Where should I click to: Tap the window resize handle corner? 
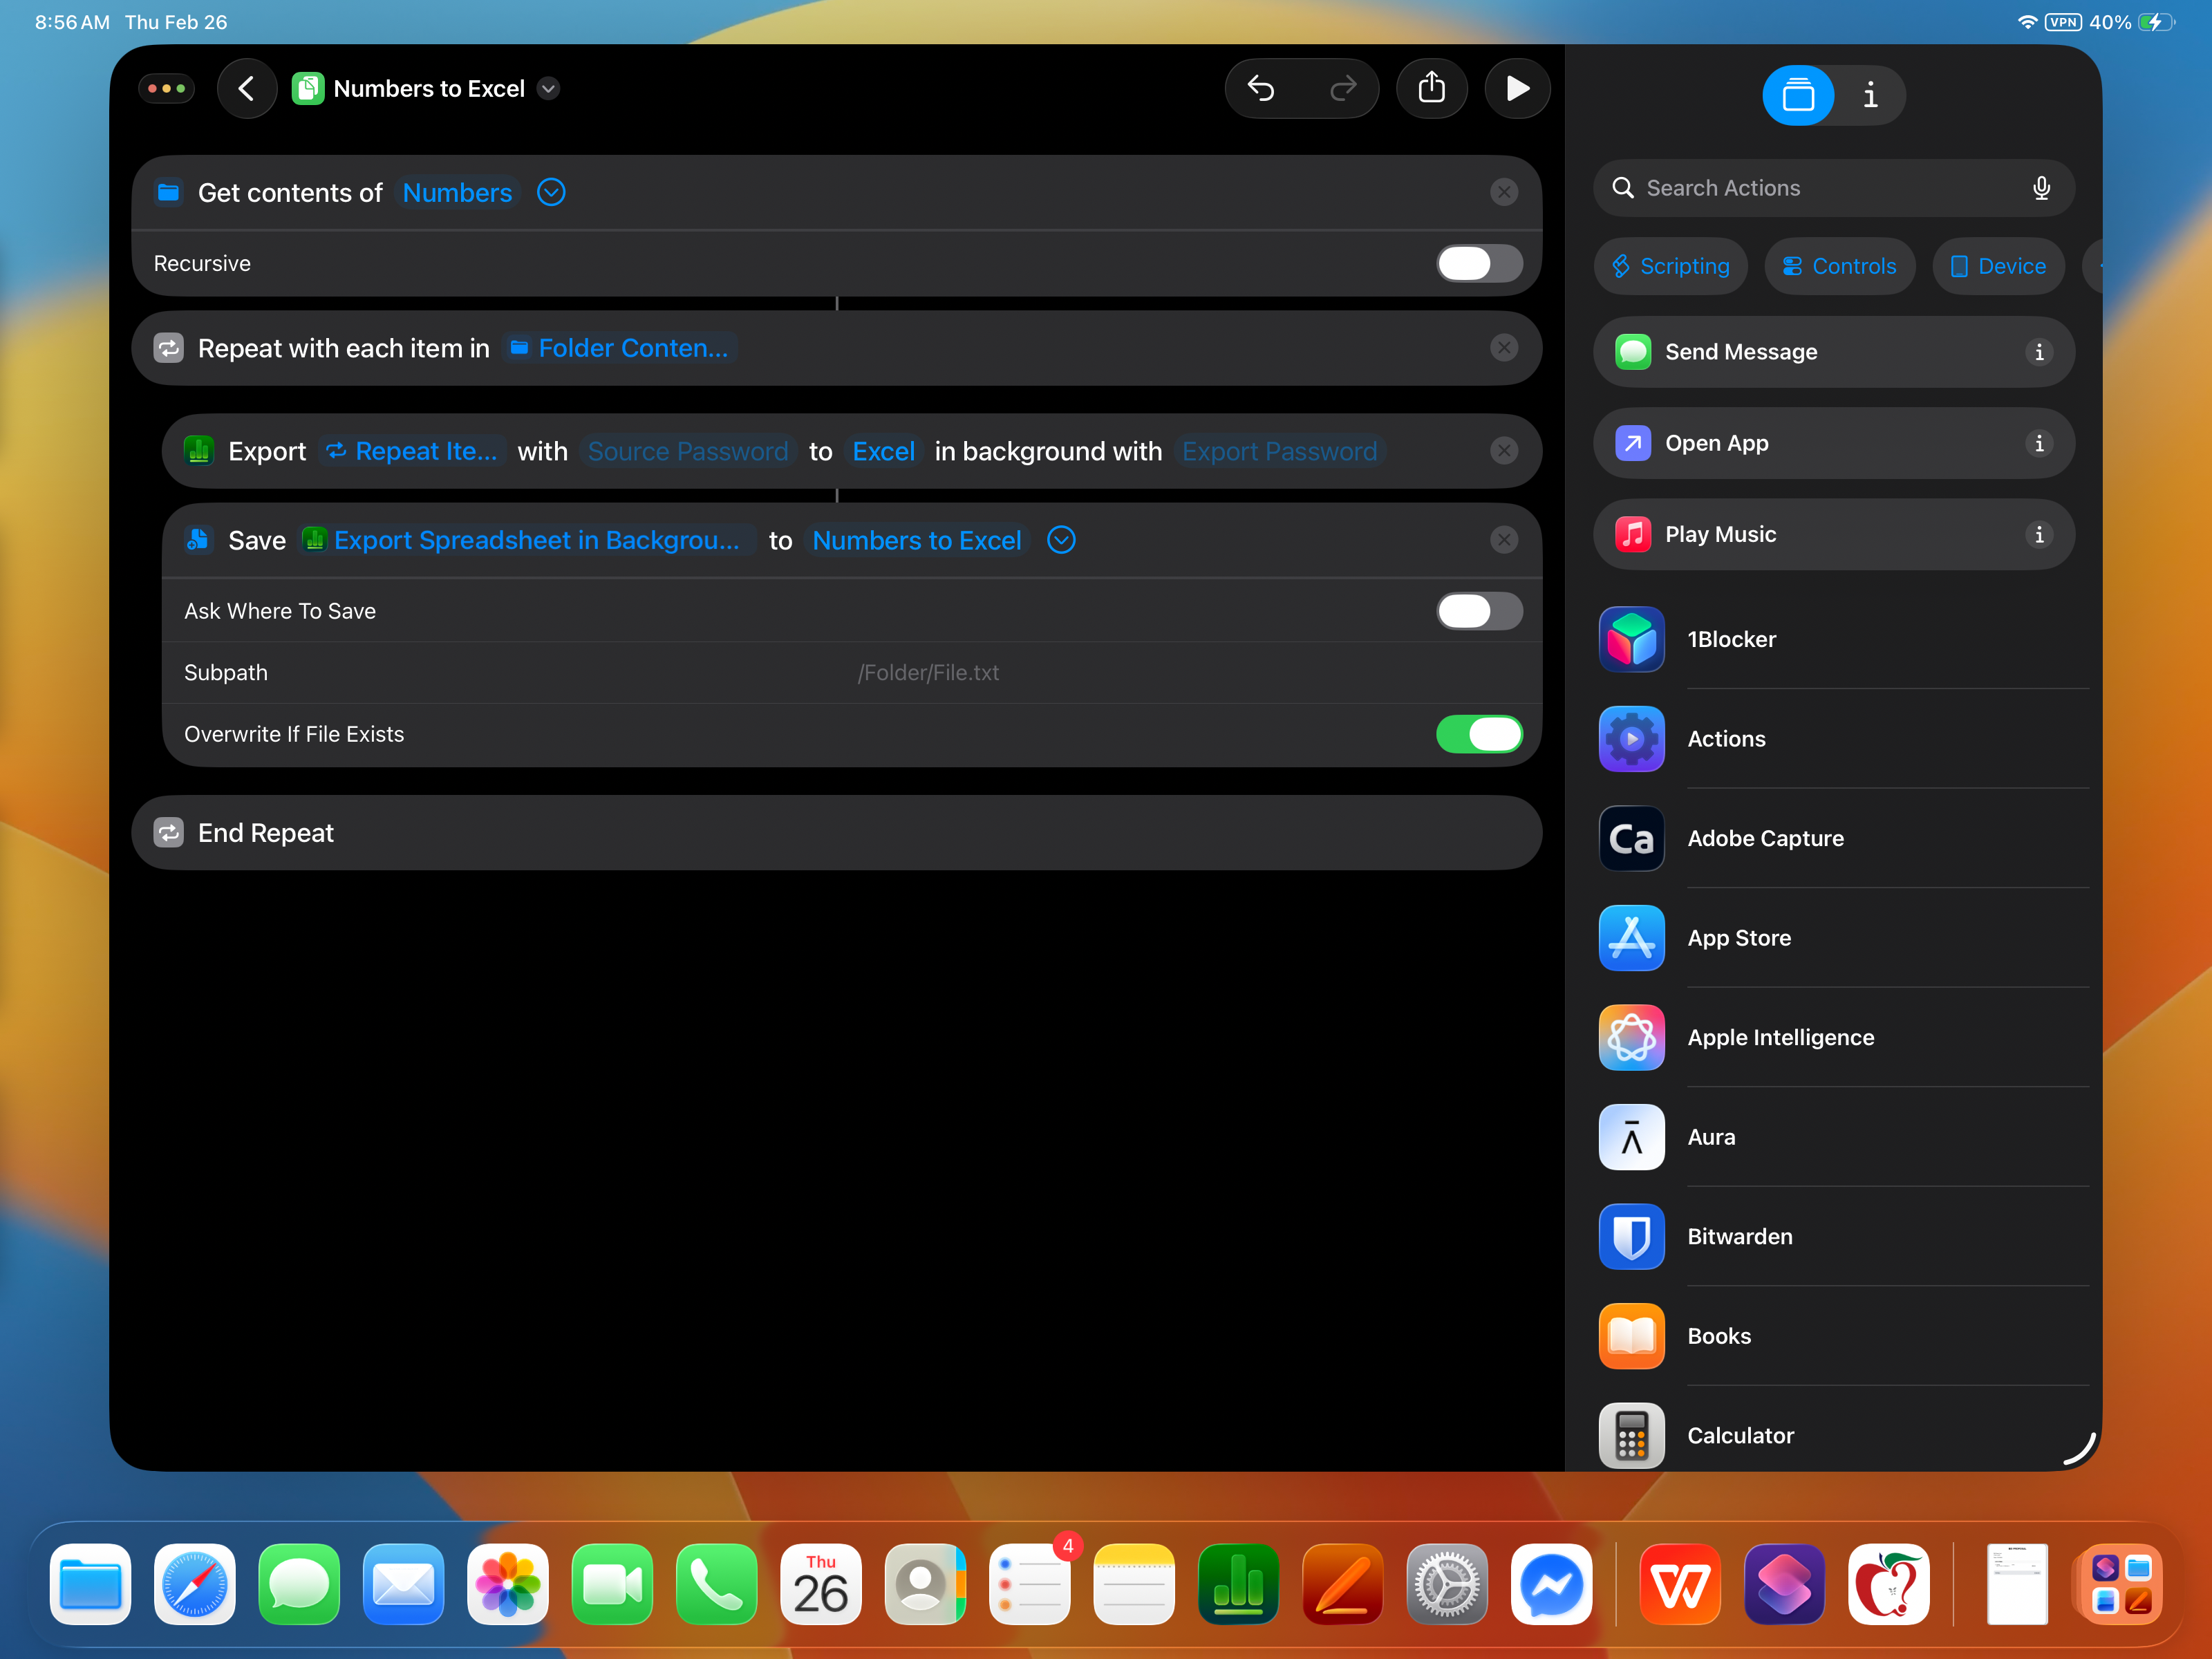click(2081, 1450)
